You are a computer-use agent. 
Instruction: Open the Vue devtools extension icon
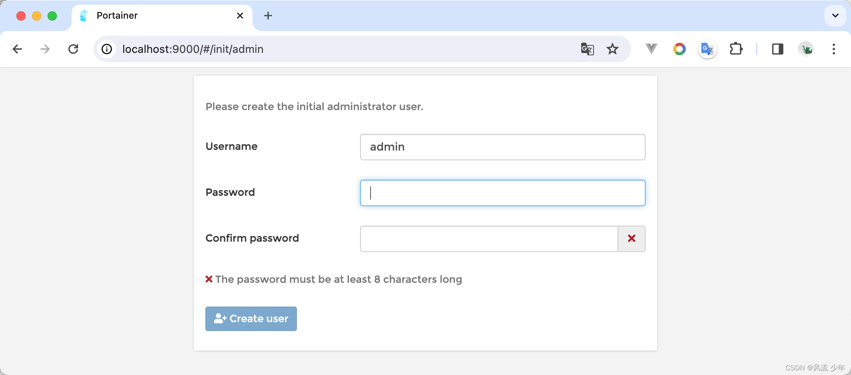[651, 49]
